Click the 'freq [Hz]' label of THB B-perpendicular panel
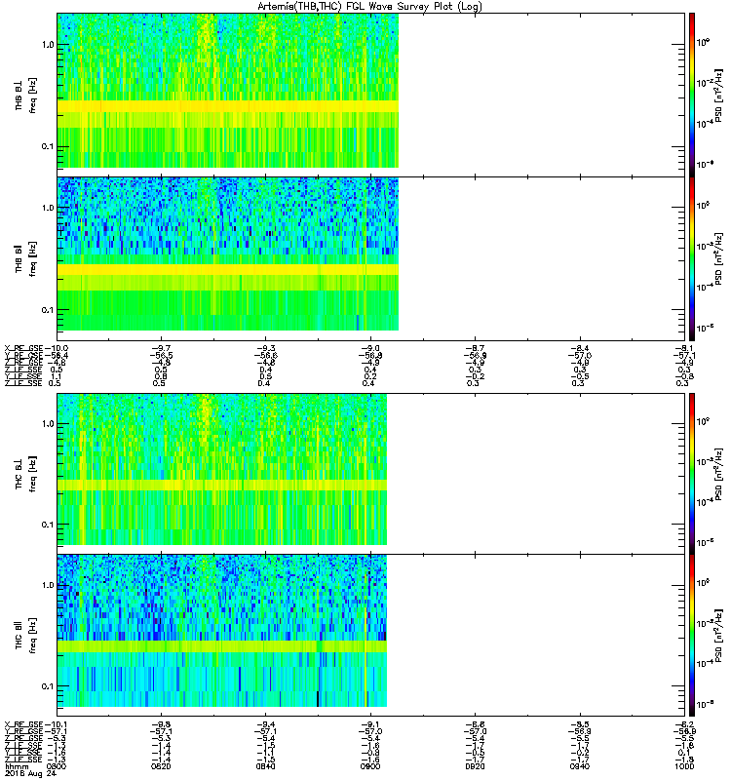Image resolution: width=731 pixels, height=780 pixels. coord(32,96)
